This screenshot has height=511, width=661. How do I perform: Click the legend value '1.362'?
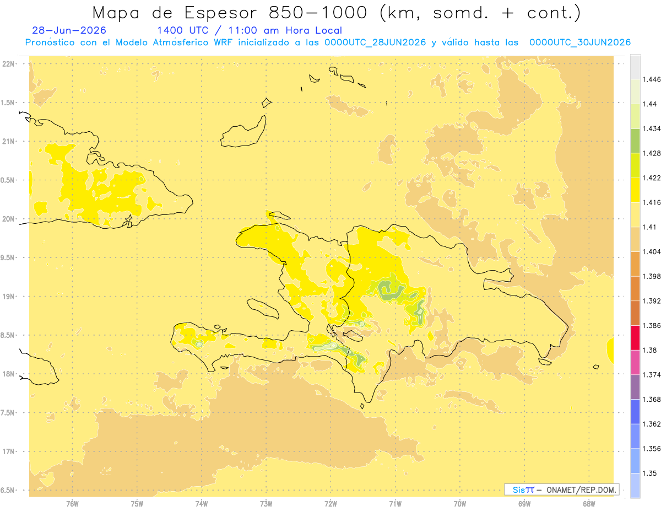pyautogui.click(x=652, y=424)
